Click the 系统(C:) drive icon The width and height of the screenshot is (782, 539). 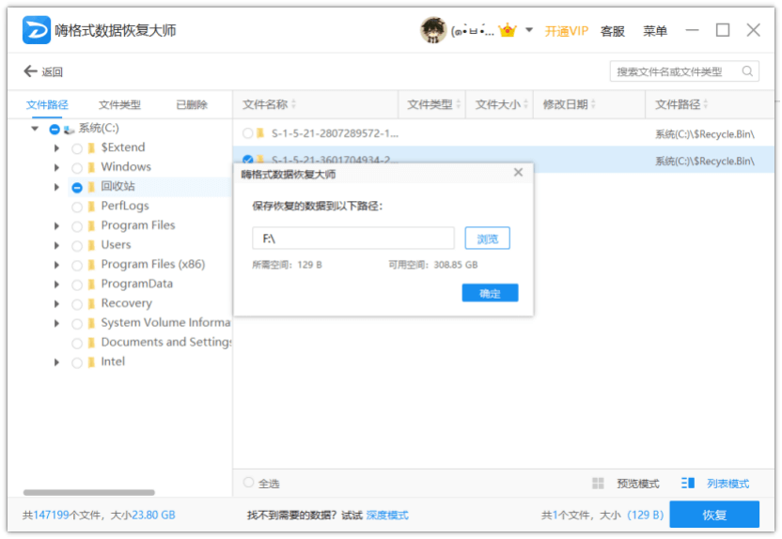click(x=69, y=130)
